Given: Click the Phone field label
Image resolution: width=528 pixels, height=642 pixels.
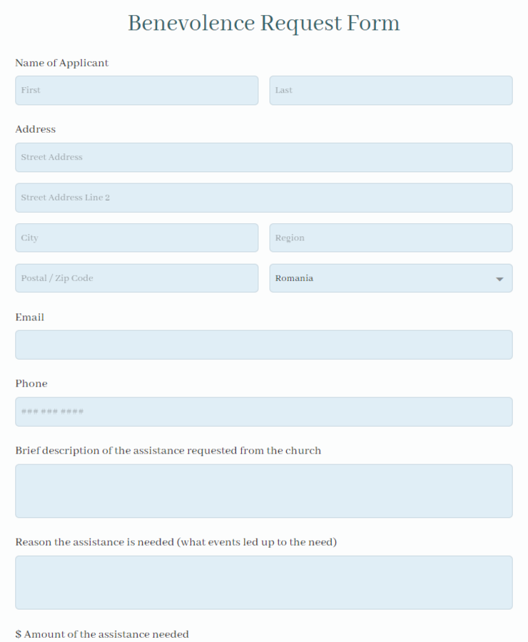Looking at the screenshot, I should tap(31, 384).
